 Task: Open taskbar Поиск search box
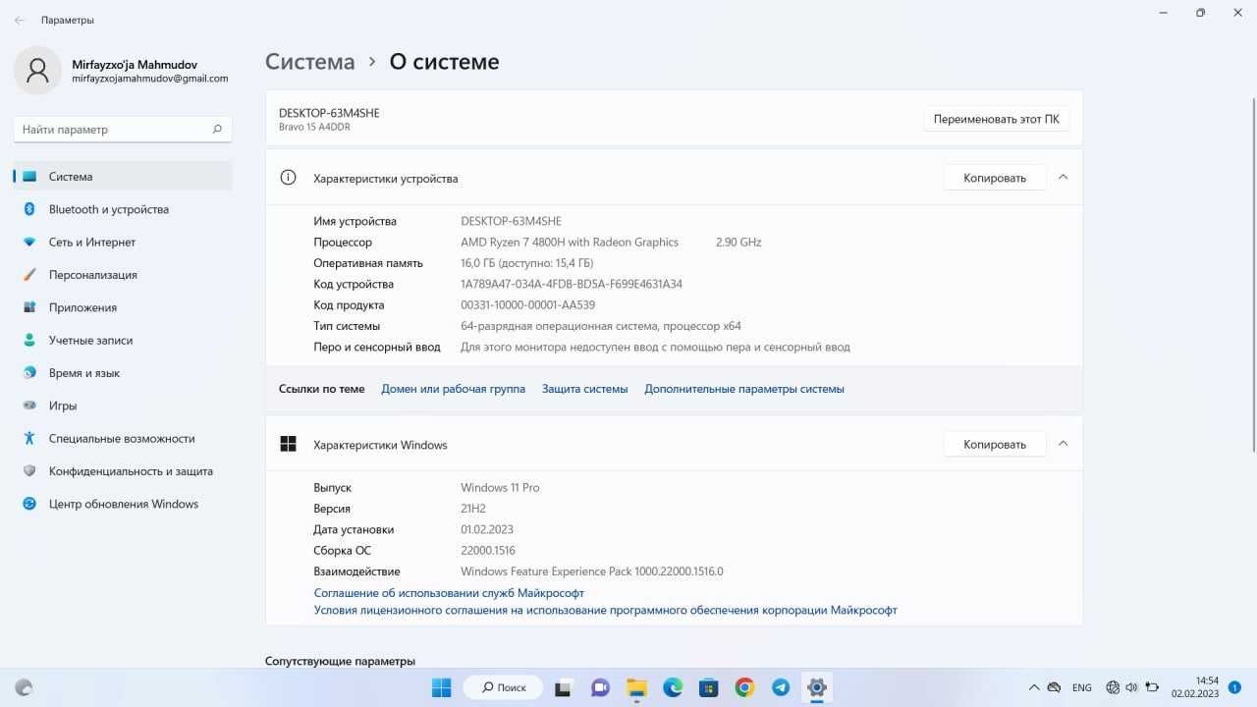click(502, 687)
